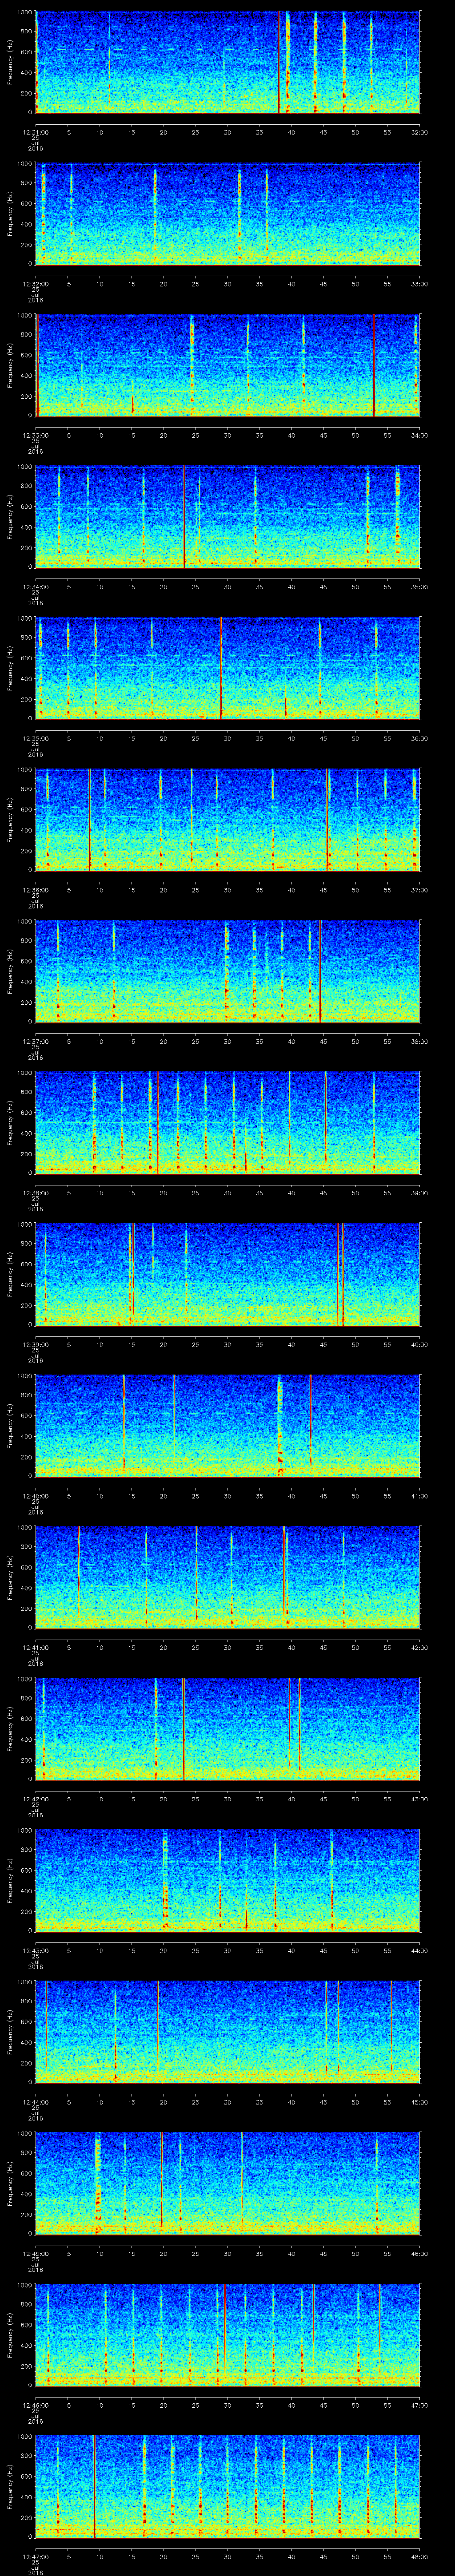Open the spectrogram panel starting at 12:37:00
The image size is (455, 2576).
click(228, 971)
